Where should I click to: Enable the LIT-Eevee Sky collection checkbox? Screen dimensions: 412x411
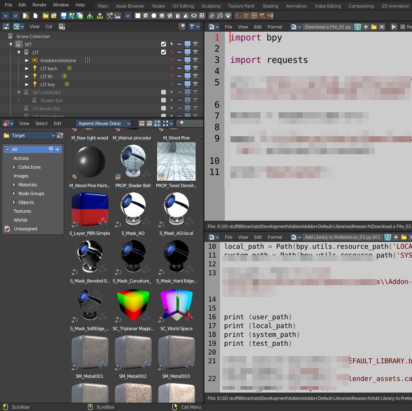pos(164,108)
